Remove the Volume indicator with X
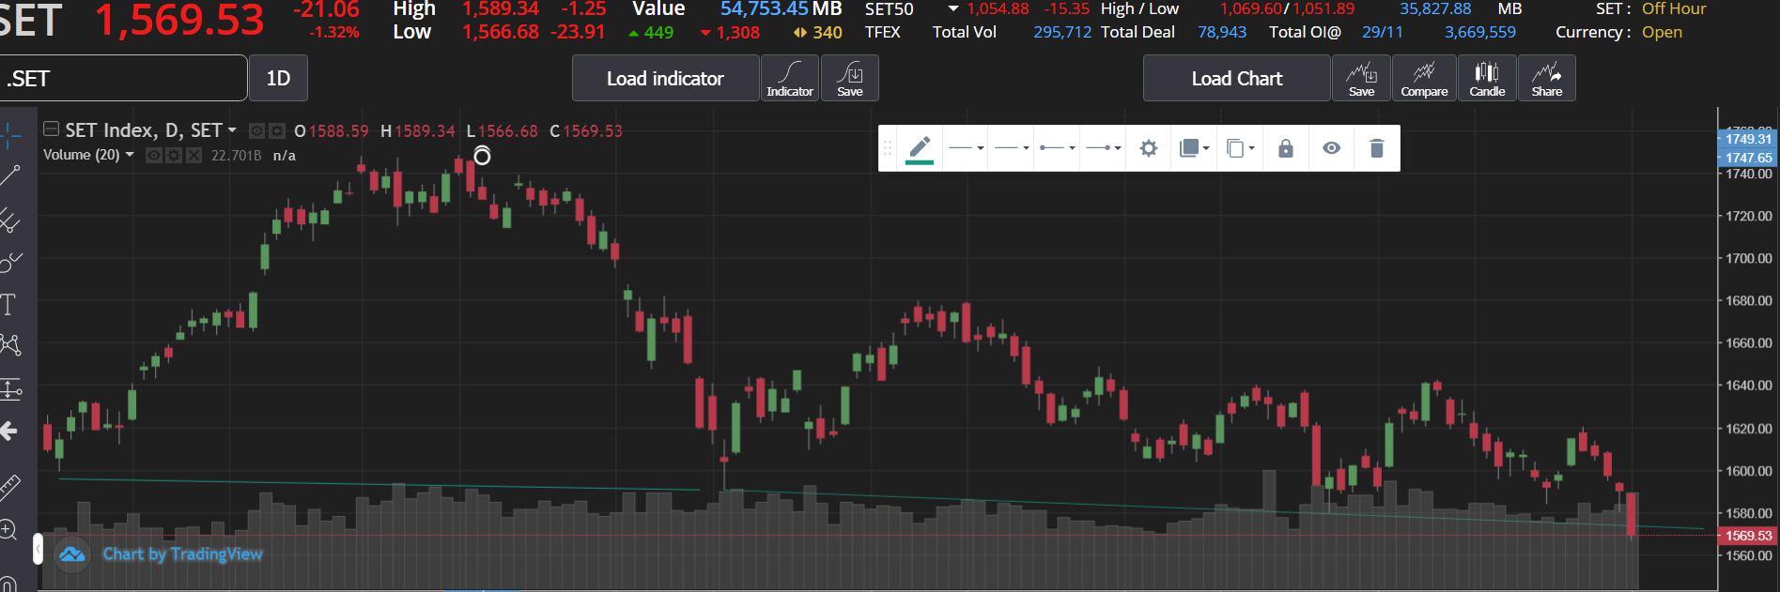 [x=193, y=156]
